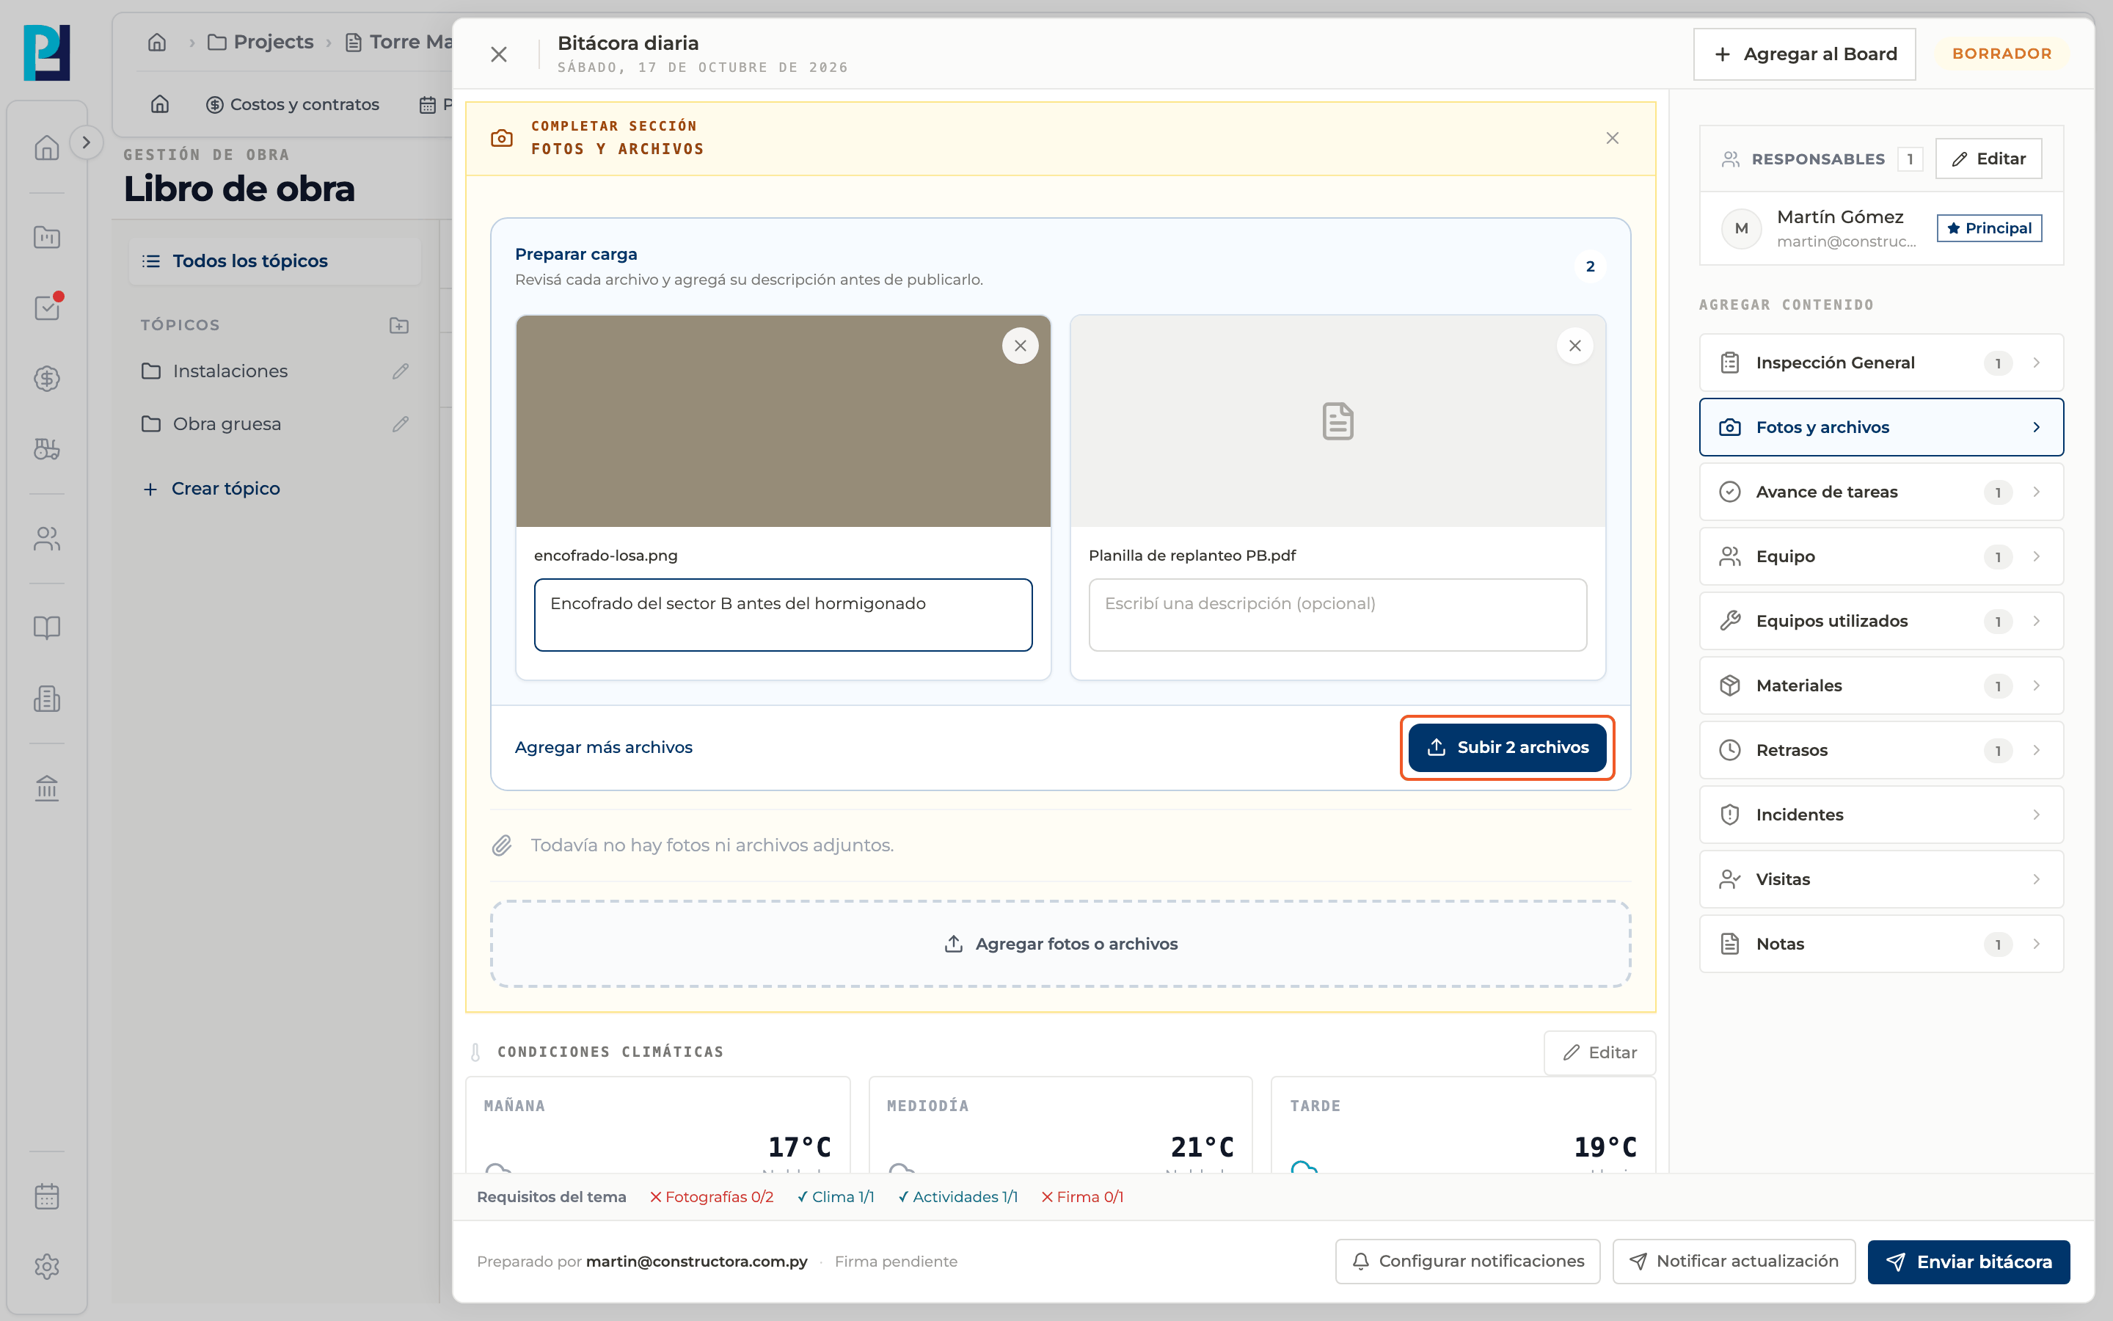This screenshot has width=2113, height=1321.
Task: Open the home icon in left sidebar
Action: pyautogui.click(x=47, y=148)
